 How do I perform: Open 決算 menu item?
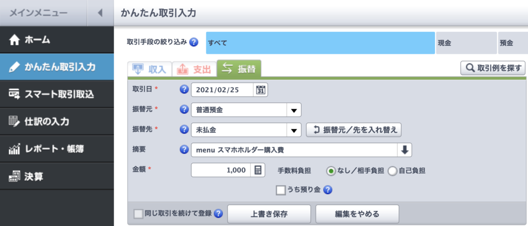click(x=57, y=176)
